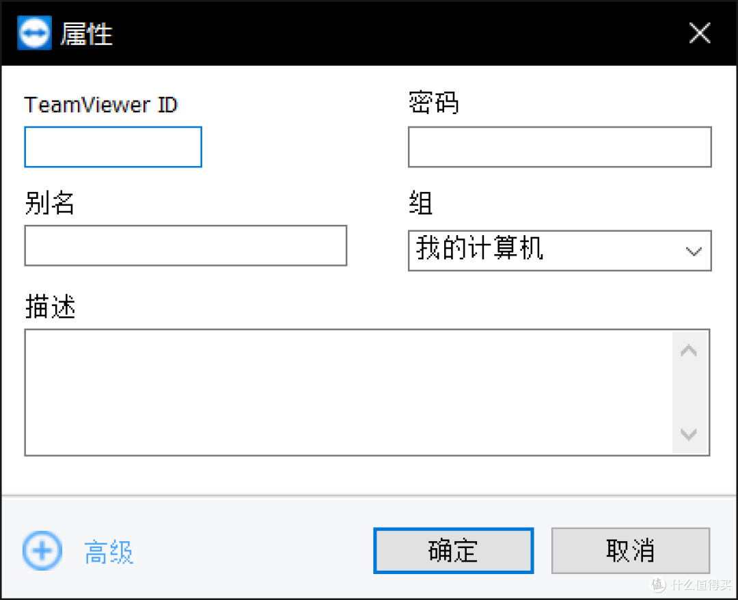This screenshot has height=600, width=738.
Task: Open the 组 dropdown showing 我的计算机
Action: (560, 251)
